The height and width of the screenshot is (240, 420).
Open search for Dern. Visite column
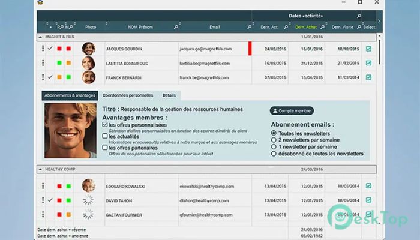pyautogui.click(x=359, y=27)
